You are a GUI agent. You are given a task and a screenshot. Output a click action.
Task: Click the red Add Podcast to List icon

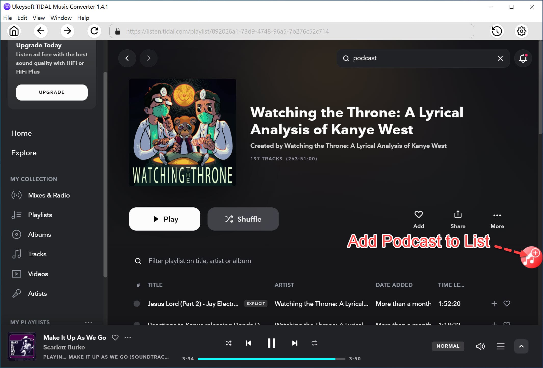click(x=531, y=257)
